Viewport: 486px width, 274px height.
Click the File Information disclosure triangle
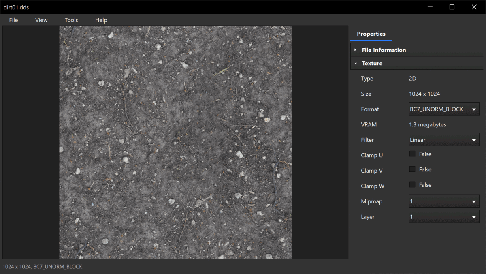355,50
